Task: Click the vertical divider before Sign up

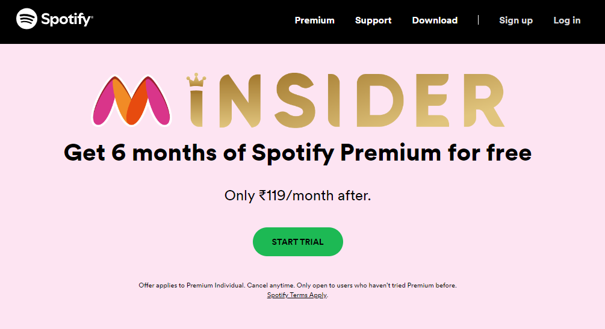Action: (478, 20)
